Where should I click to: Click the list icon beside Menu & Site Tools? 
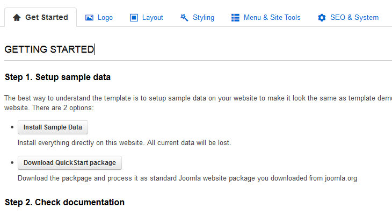(235, 18)
